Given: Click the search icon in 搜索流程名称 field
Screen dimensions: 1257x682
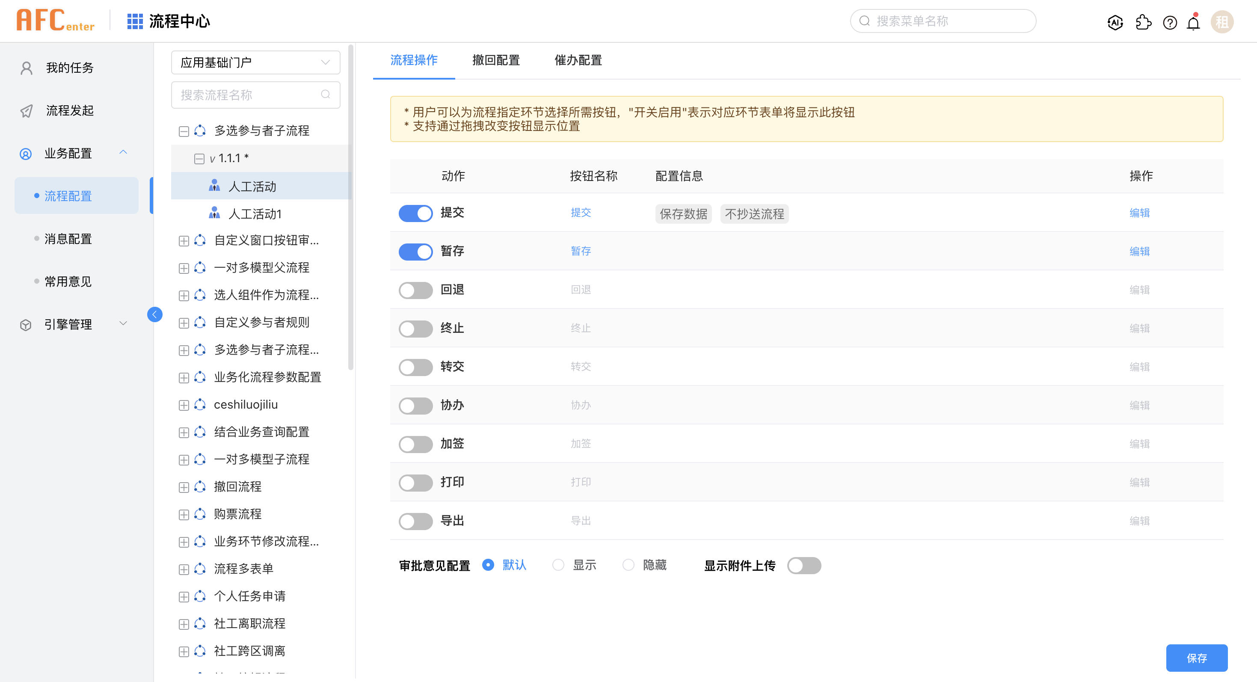Looking at the screenshot, I should (326, 94).
